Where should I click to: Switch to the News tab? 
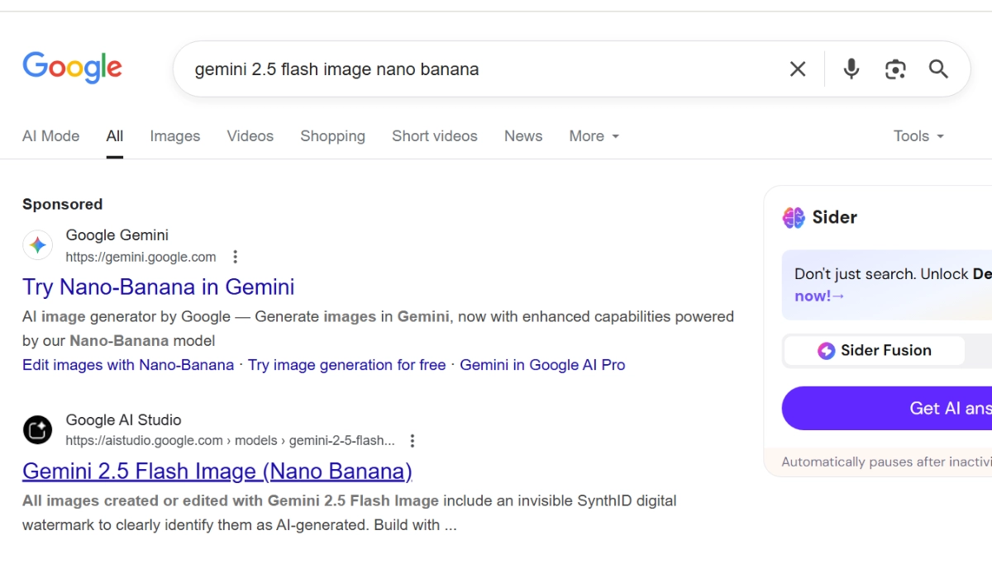tap(522, 136)
